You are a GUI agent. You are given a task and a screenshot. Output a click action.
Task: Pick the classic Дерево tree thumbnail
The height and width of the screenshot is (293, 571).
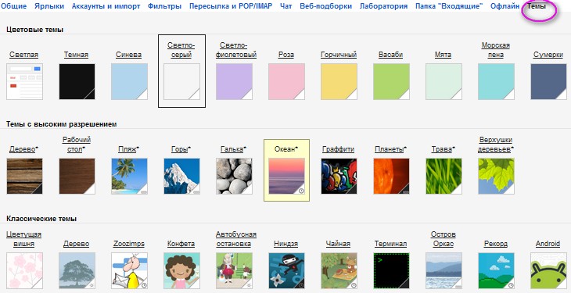[77, 271]
